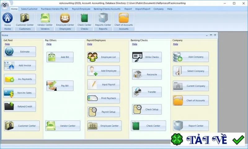248x149 pixels.
Task: Open the Help ribbon tab
Action: click(170, 9)
